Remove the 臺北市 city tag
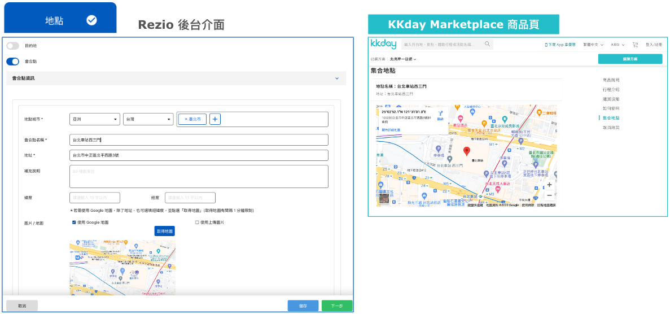Image resolution: width=670 pixels, height=314 pixels. [186, 120]
